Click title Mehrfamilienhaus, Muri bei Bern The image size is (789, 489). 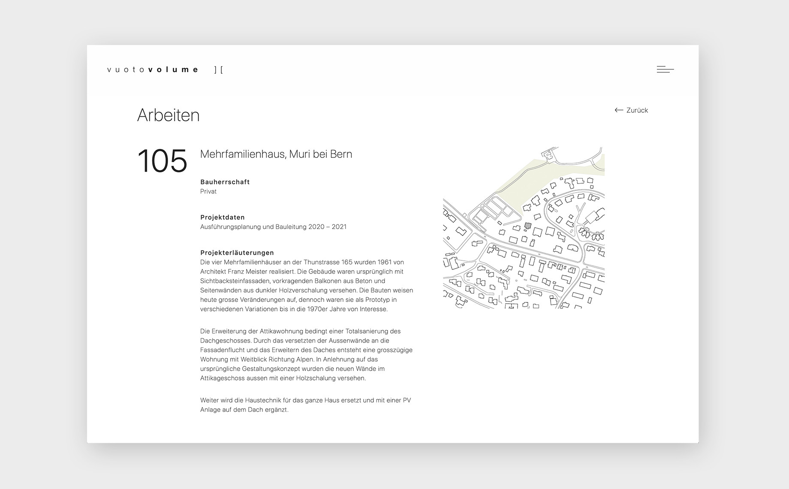tap(276, 154)
